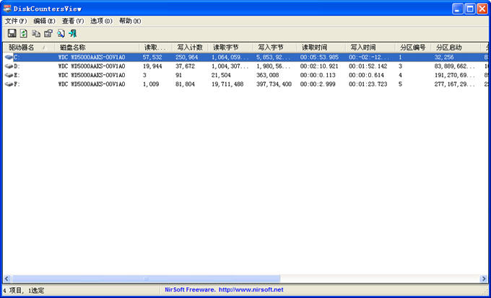Screen dimensions: 491x298
Task: Open the 选项(O) menu
Action: tap(101, 21)
